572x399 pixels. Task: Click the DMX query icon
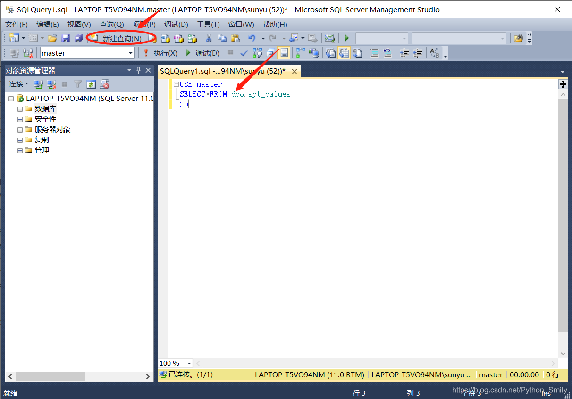178,38
